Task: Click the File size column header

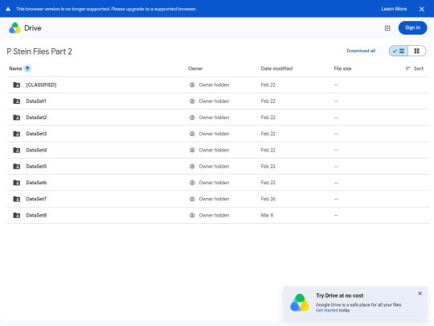Action: pos(342,68)
